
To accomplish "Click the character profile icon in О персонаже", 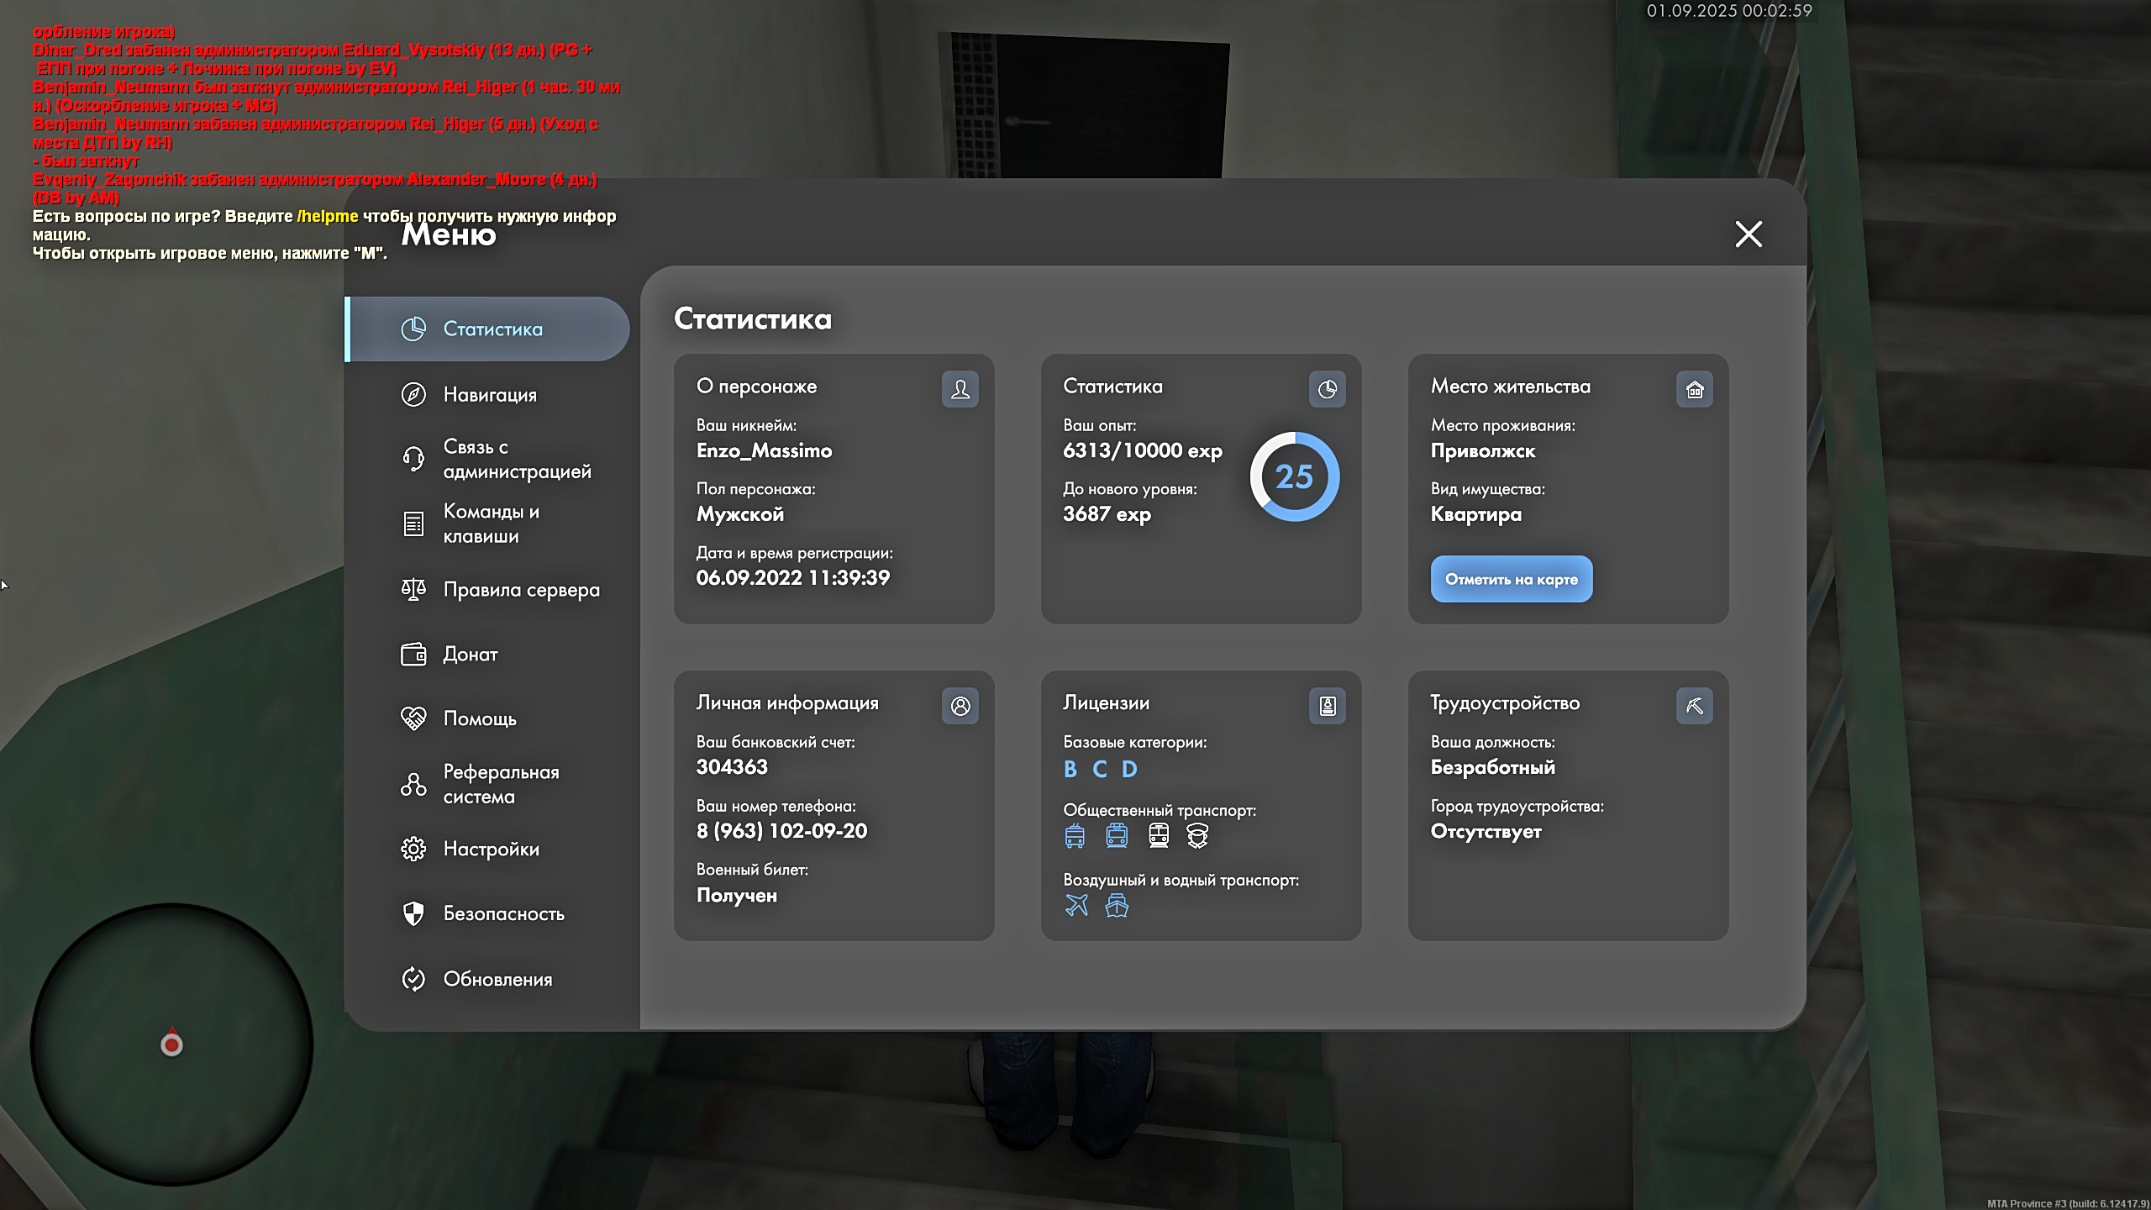I will [960, 389].
